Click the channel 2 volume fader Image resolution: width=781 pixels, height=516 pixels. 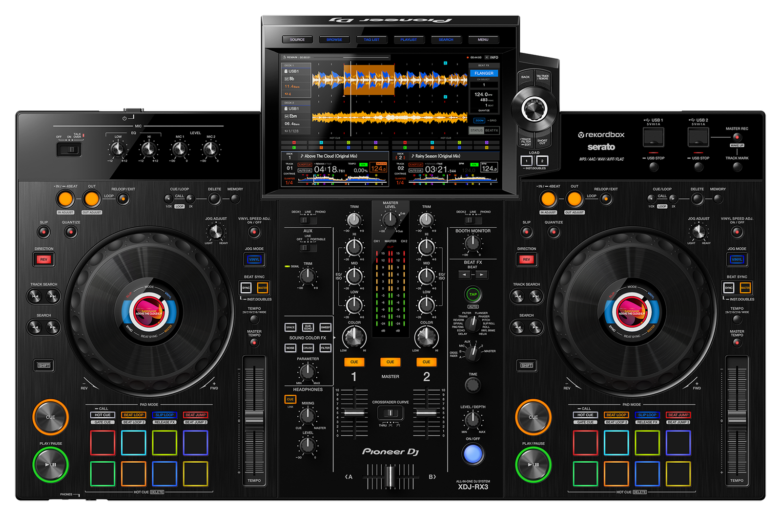point(426,413)
